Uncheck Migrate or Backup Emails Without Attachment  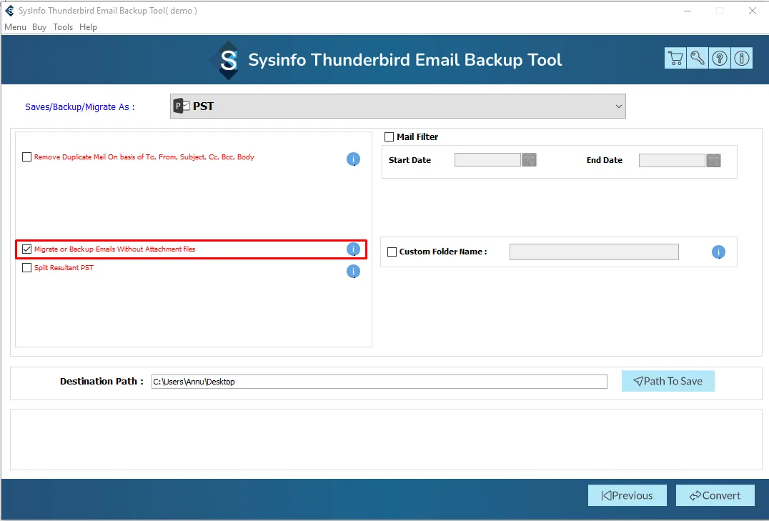tap(27, 249)
